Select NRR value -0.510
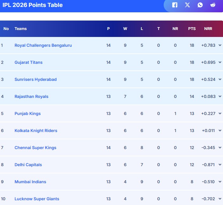 coord(208,182)
